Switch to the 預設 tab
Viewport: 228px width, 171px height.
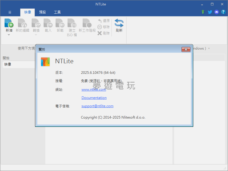pos(42,12)
